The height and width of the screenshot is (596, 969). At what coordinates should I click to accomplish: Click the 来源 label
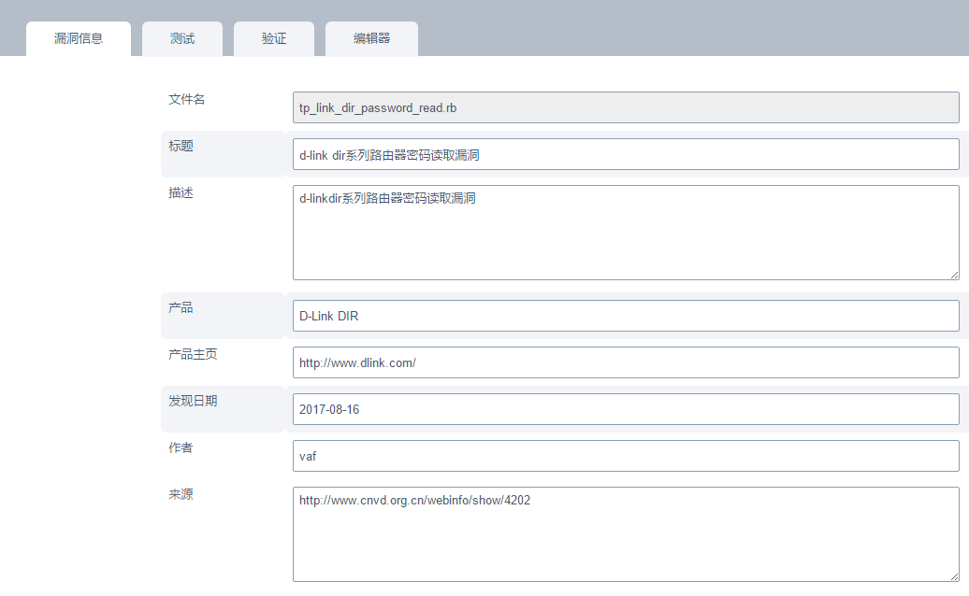pyautogui.click(x=181, y=494)
